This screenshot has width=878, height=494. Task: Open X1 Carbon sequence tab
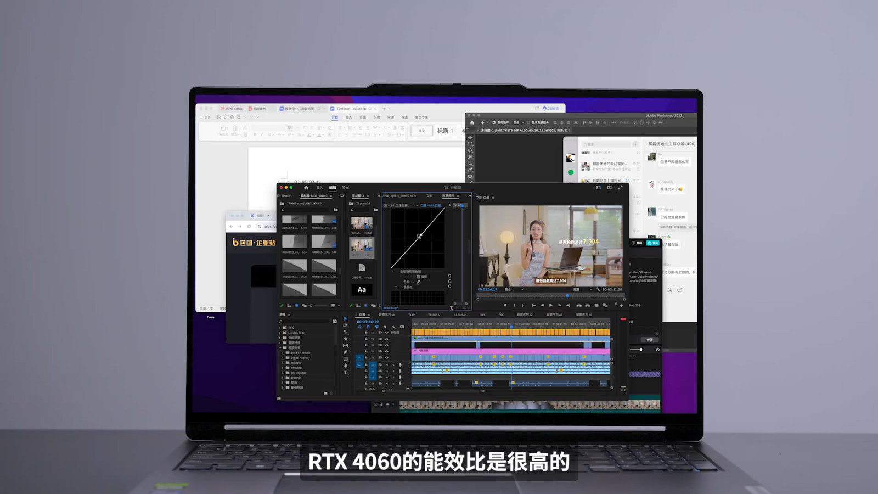[460, 315]
